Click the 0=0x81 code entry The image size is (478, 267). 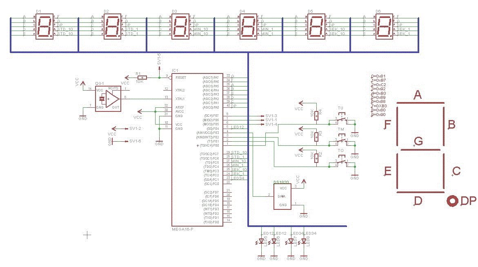point(378,76)
